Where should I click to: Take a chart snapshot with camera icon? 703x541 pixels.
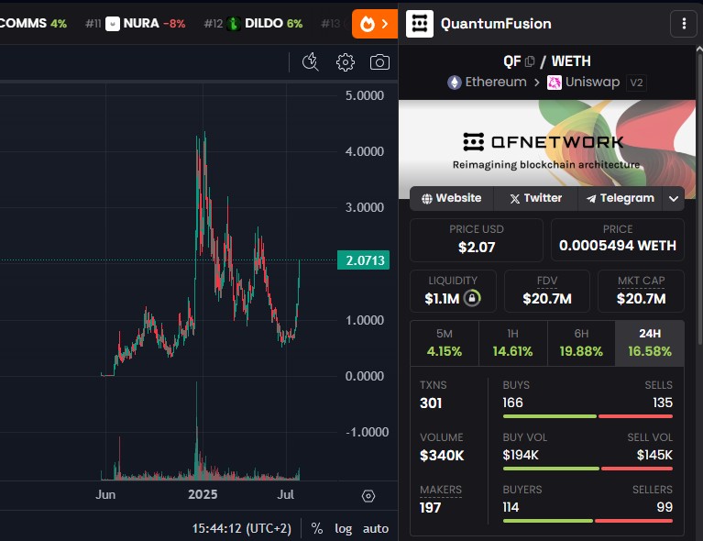379,62
